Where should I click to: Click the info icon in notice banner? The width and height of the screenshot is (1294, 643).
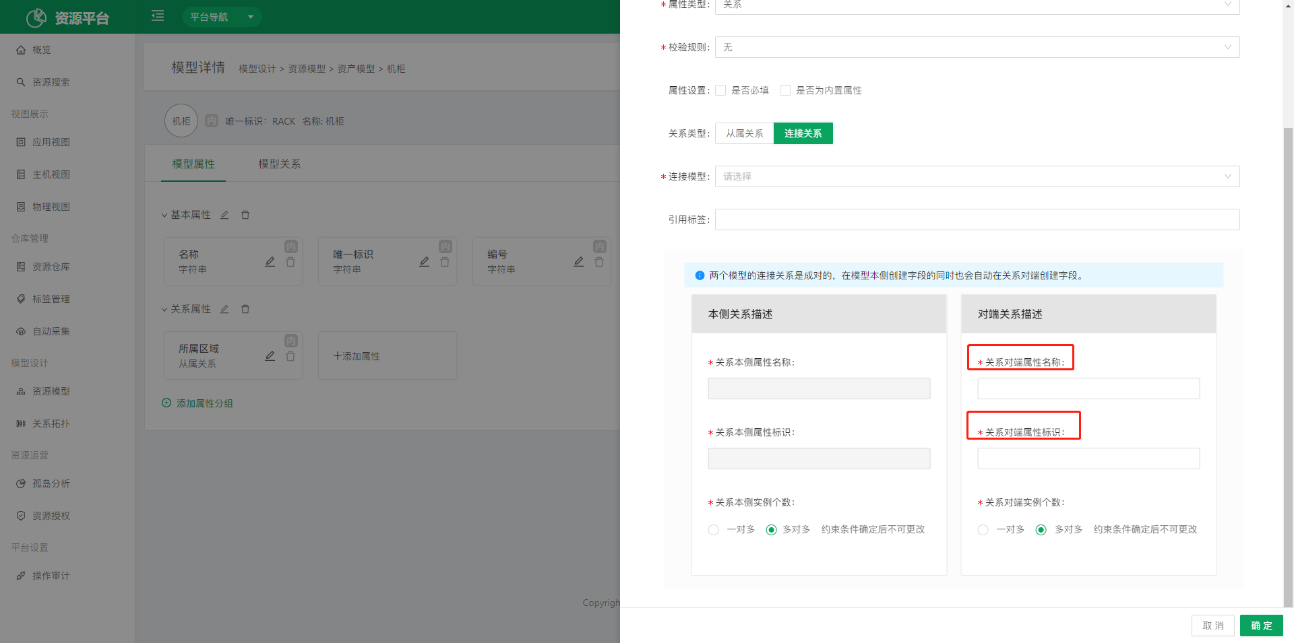700,275
